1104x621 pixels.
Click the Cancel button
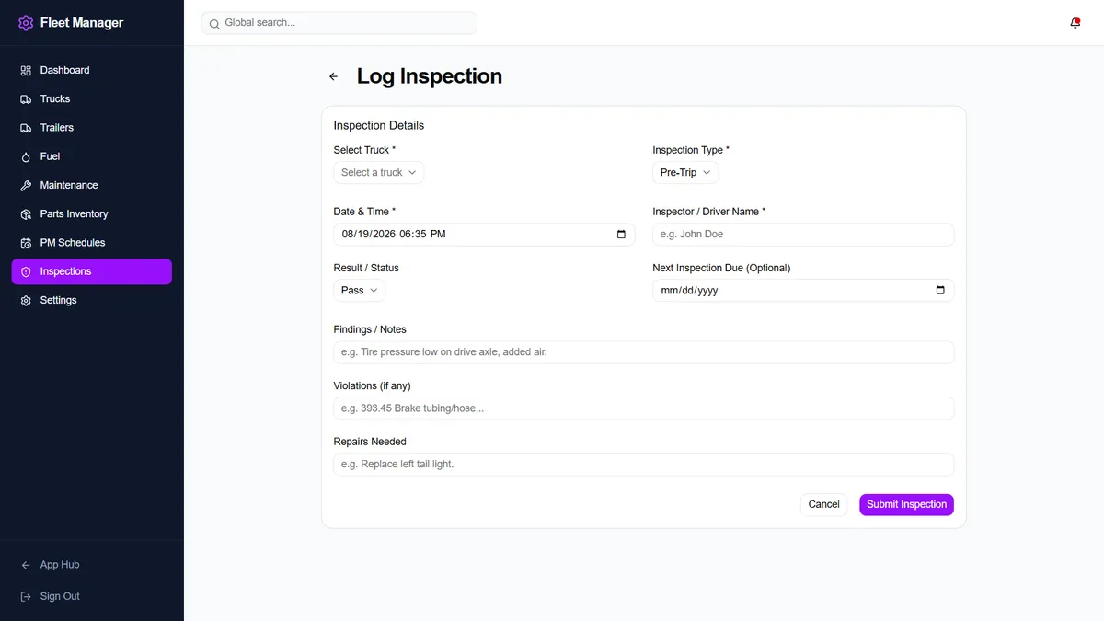(x=823, y=504)
